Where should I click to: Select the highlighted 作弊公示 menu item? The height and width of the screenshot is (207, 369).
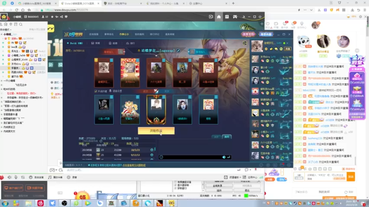point(124,34)
